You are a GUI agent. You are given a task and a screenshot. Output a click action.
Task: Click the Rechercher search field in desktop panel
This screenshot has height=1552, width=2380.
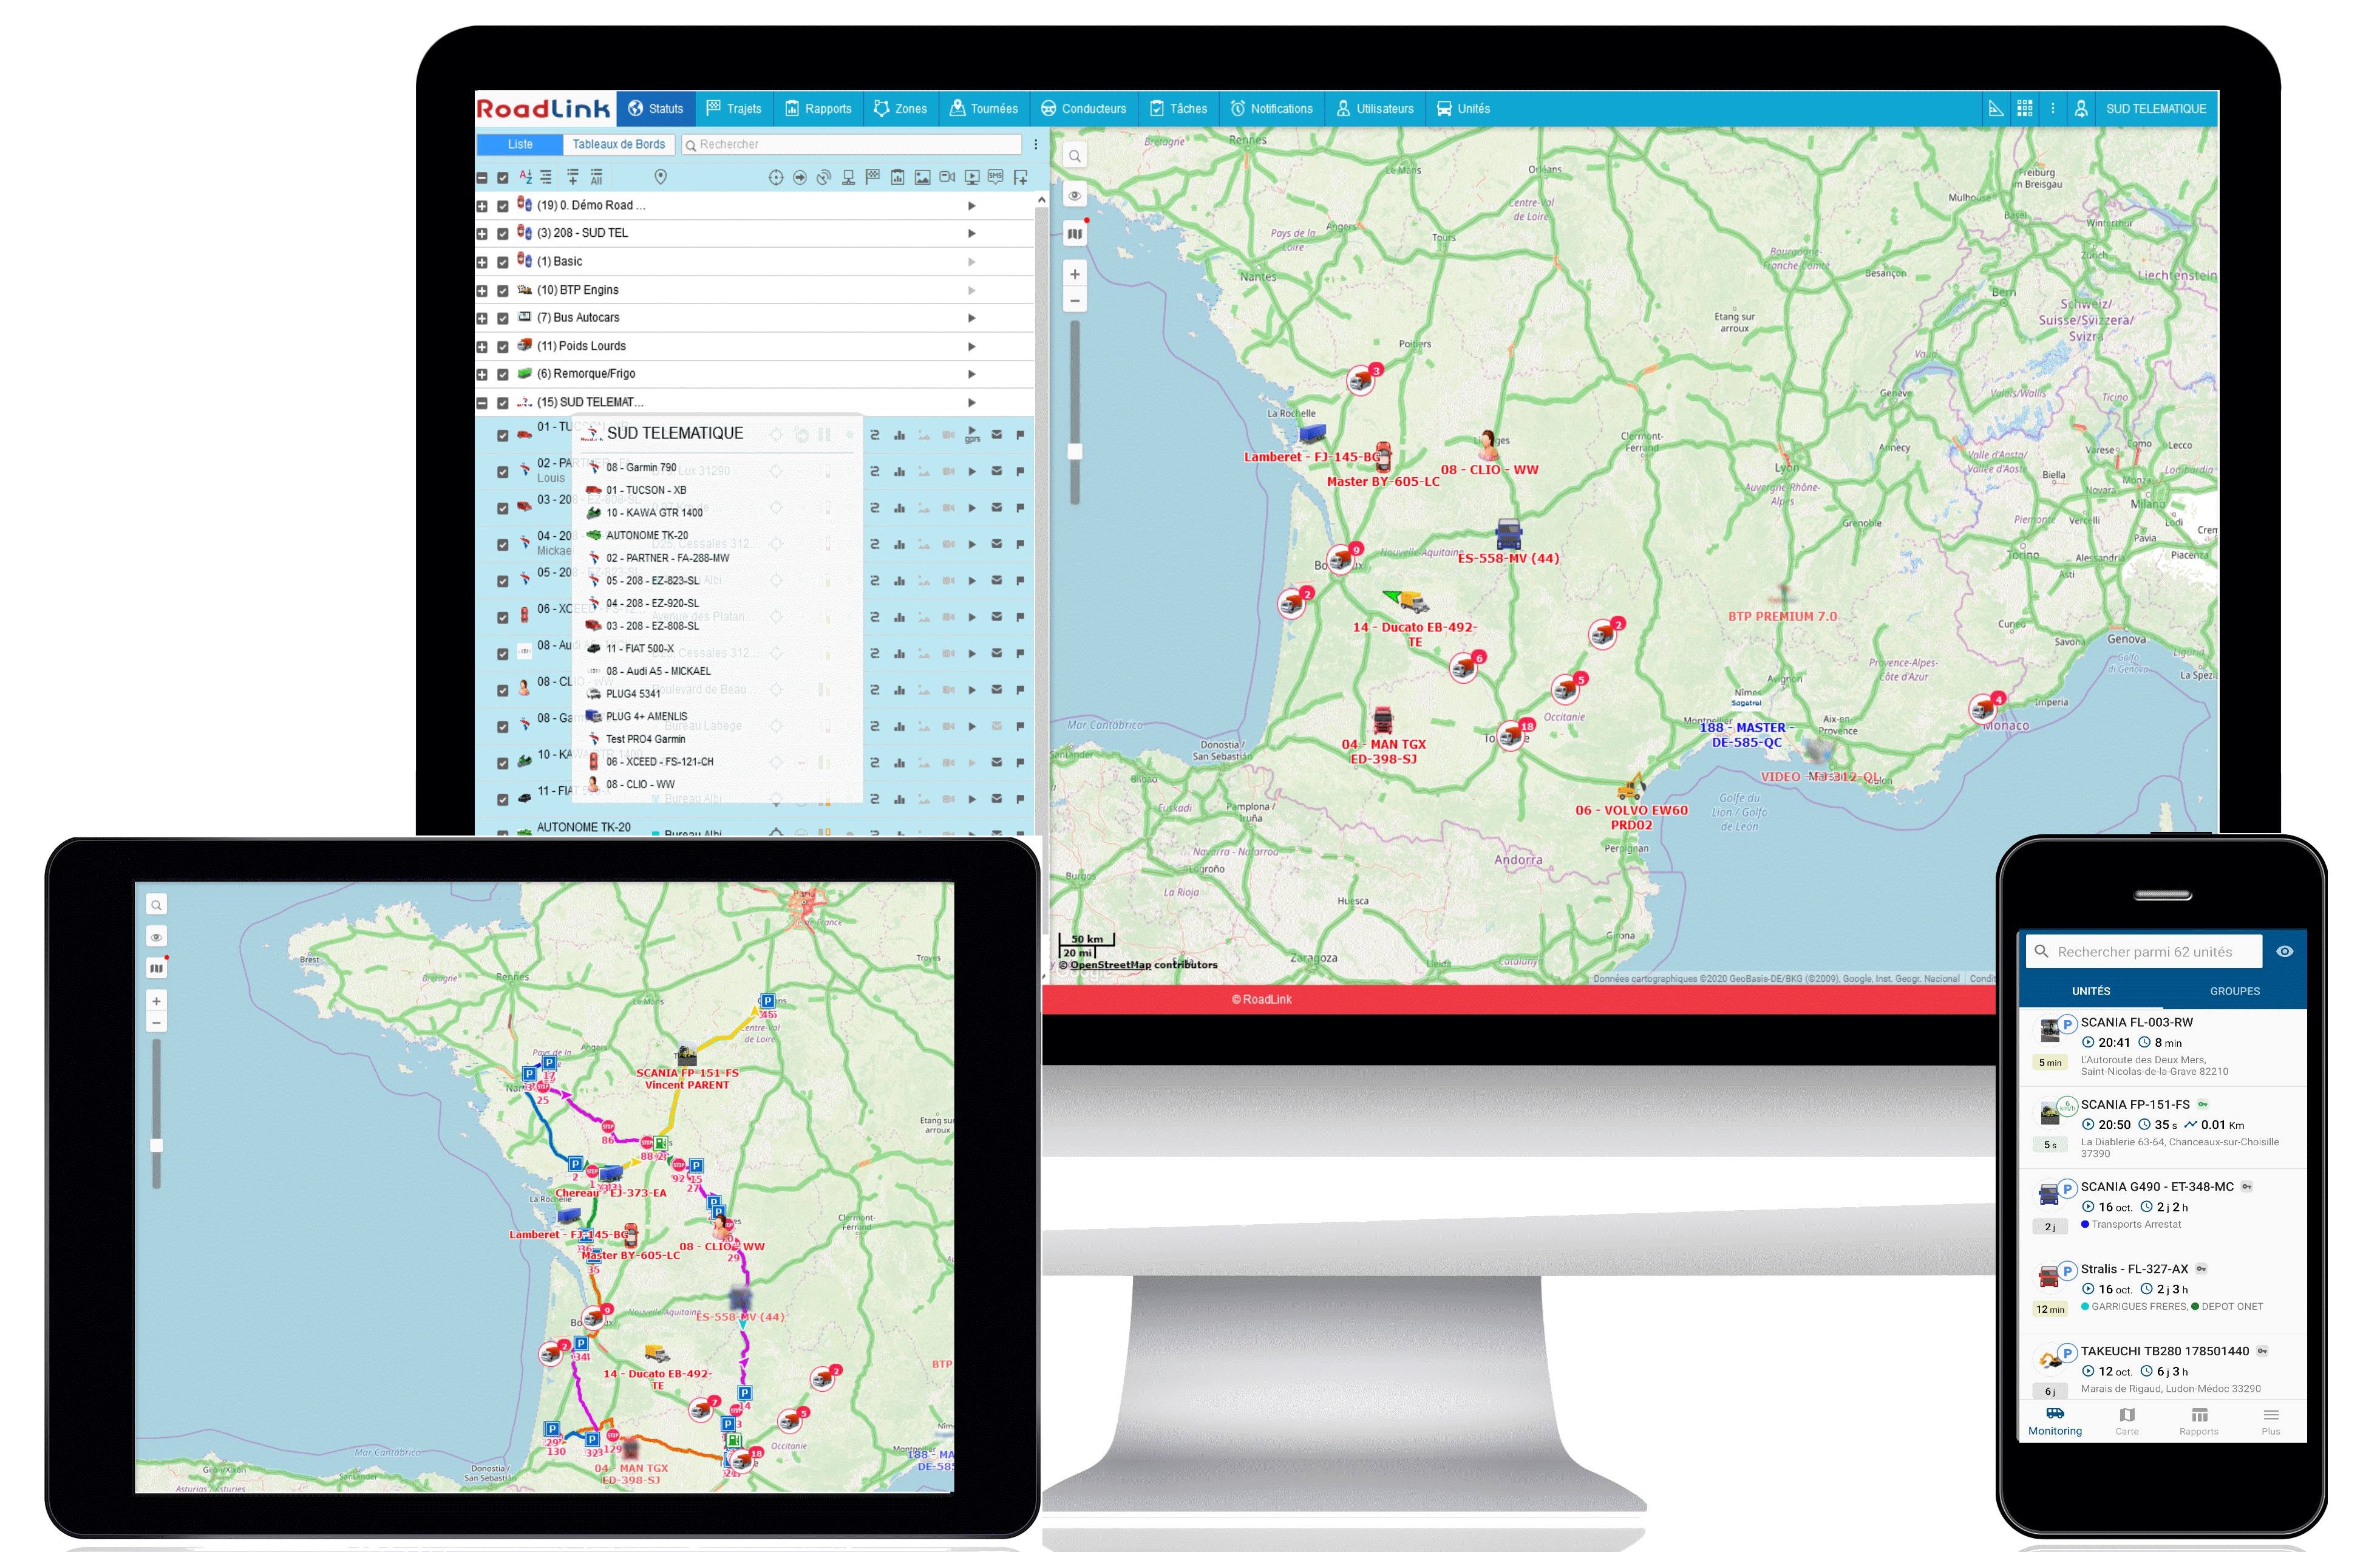tap(852, 144)
